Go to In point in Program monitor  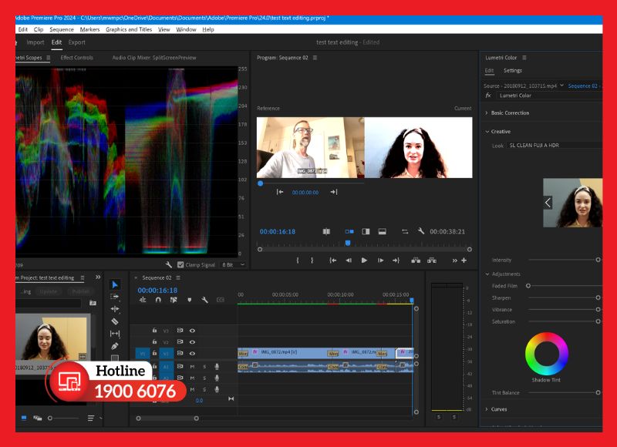pos(333,260)
